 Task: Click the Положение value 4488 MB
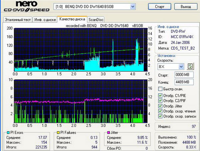(x=189, y=142)
